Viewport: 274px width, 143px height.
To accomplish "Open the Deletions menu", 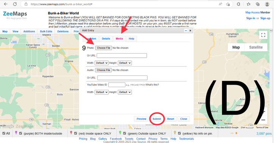I will click(63, 31).
